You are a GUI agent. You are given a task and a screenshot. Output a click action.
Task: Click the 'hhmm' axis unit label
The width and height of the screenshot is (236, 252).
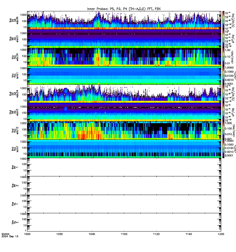[x=5, y=234]
